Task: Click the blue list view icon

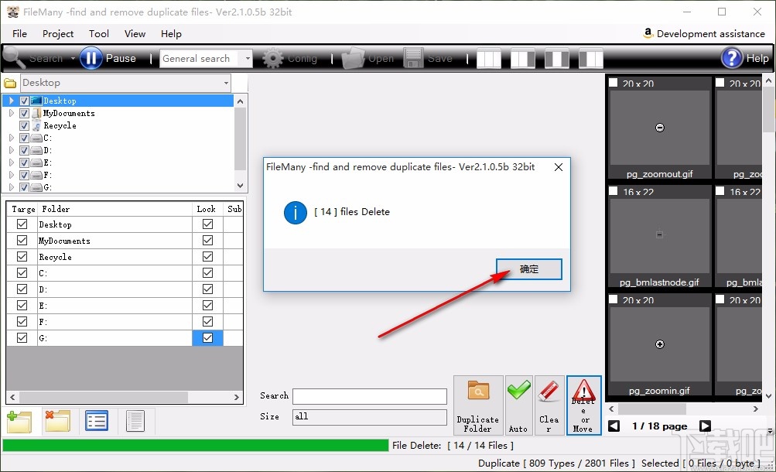Action: pyautogui.click(x=97, y=421)
